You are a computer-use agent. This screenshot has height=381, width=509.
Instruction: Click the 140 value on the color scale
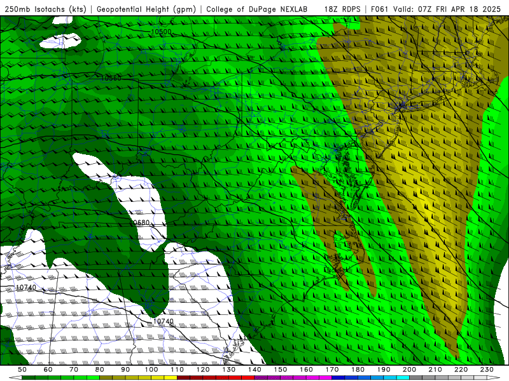(254, 370)
